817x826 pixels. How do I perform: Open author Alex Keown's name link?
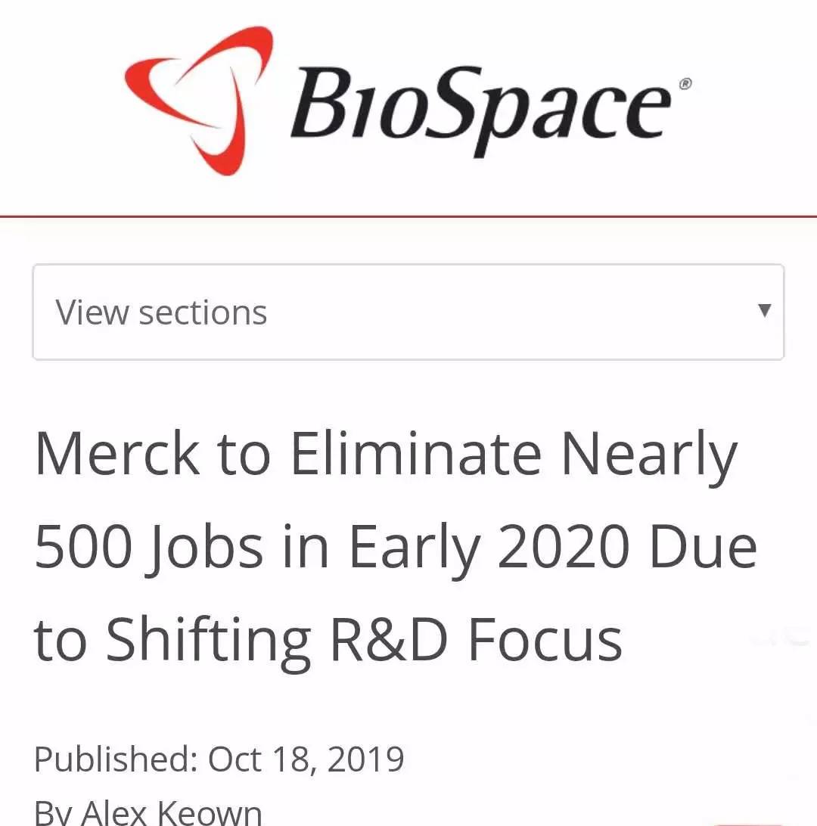[x=171, y=813]
